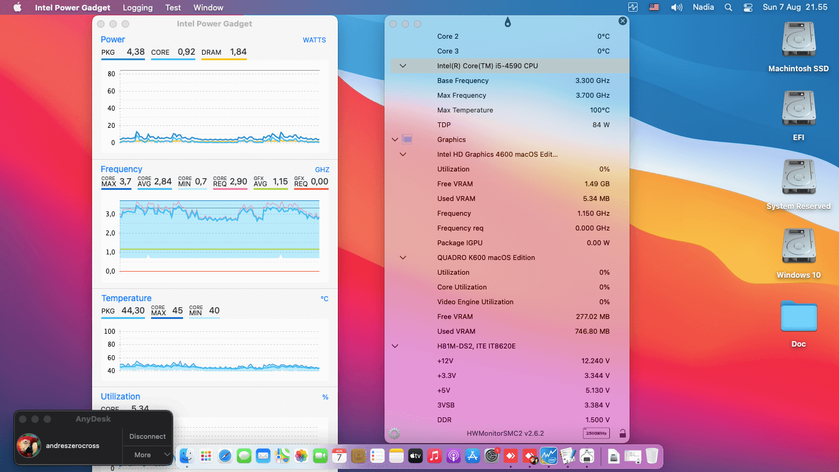Viewport: 839px width, 472px height.
Task: Click the Intel Power Gadget icon in the Dock
Action: pyautogui.click(x=548, y=456)
